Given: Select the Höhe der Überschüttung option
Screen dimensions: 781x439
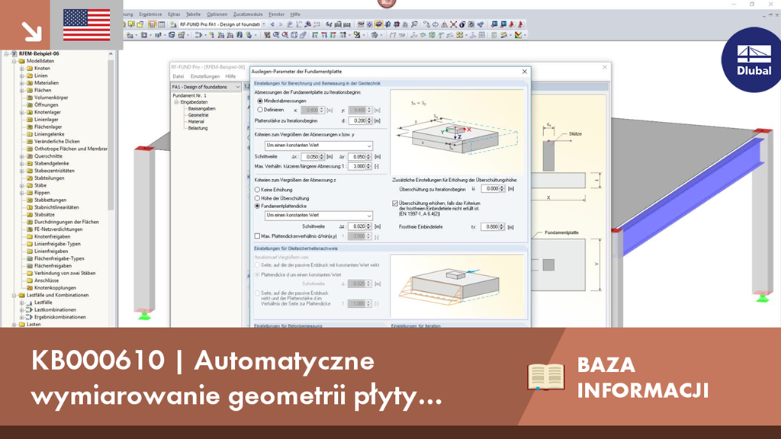Looking at the screenshot, I should pyautogui.click(x=258, y=198).
